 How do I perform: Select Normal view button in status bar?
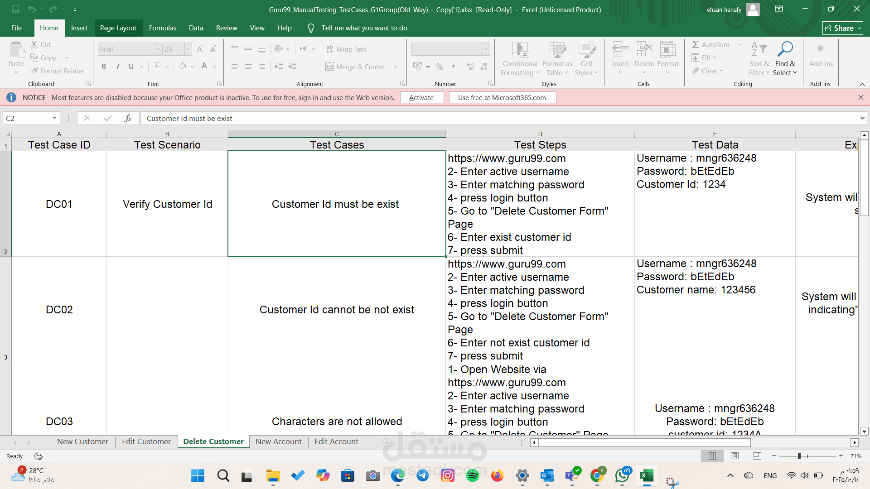pyautogui.click(x=712, y=456)
